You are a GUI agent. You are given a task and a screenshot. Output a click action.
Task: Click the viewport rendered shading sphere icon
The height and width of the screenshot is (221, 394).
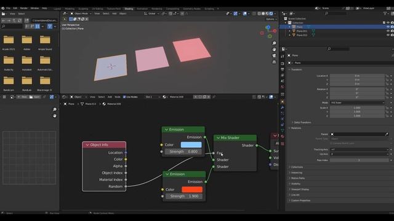coord(271,14)
